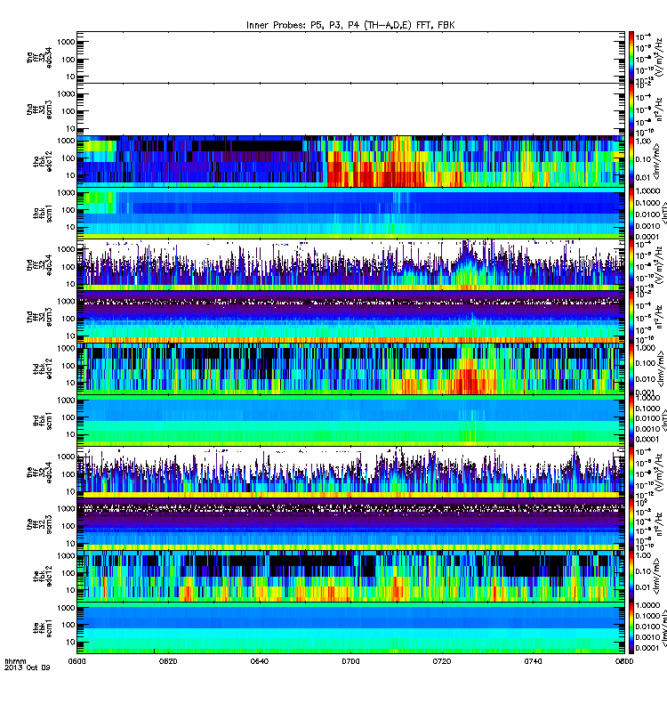
Task: Click the "thd fff 32 edc34" panel label
Action: click(x=39, y=264)
